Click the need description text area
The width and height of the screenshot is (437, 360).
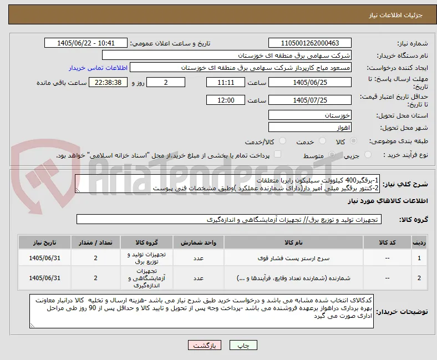tap(227, 184)
